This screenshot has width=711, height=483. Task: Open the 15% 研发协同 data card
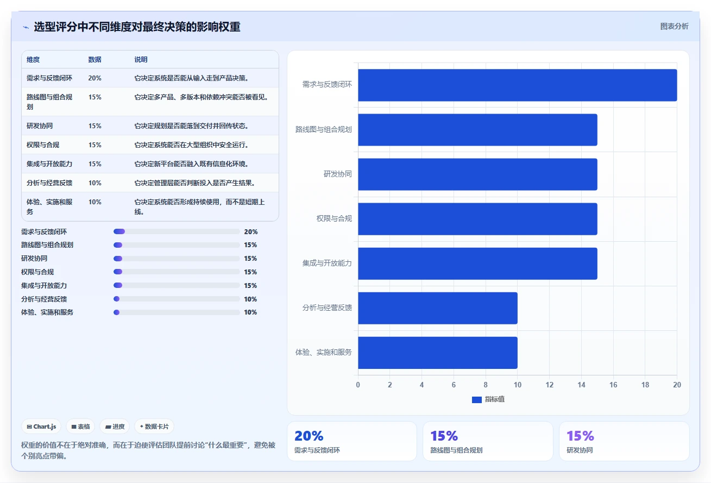click(624, 441)
